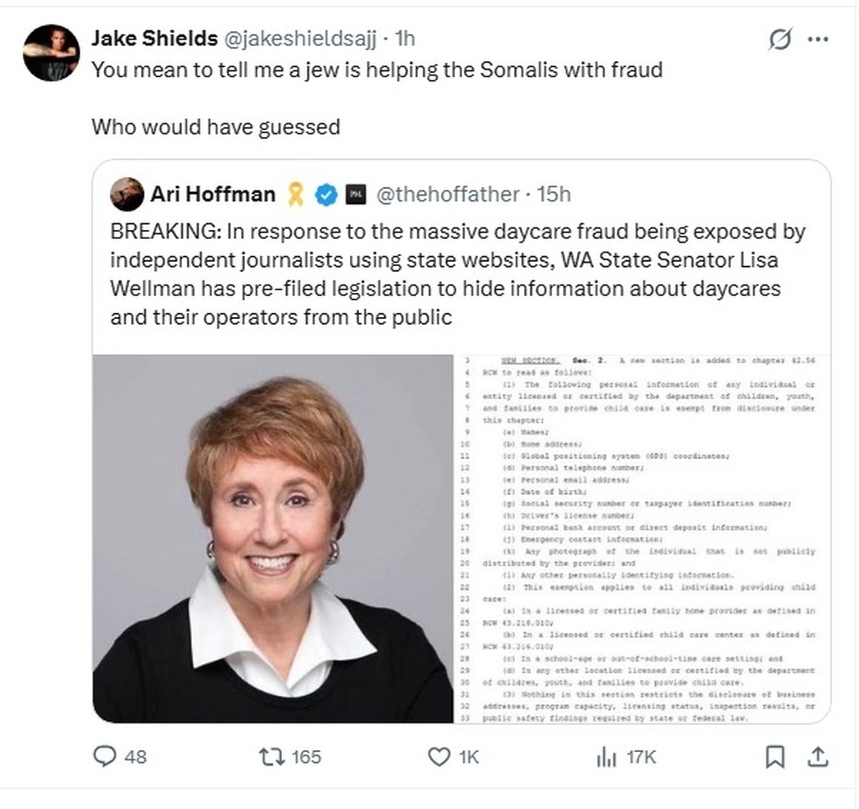Click the reply speech bubble icon
This screenshot has width=859, height=809.
pos(104,756)
